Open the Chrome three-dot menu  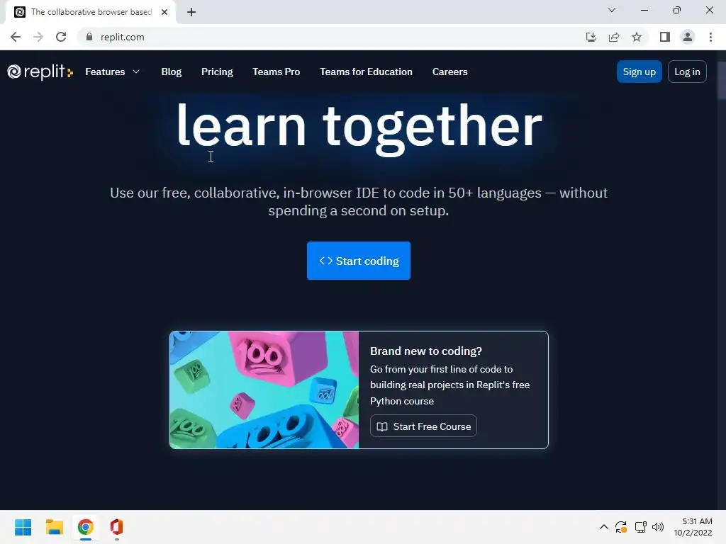(x=710, y=37)
